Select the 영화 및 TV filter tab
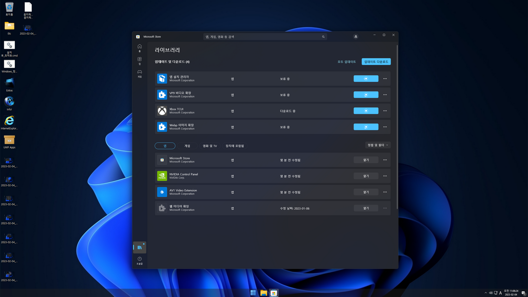This screenshot has height=297, width=528. tap(210, 146)
